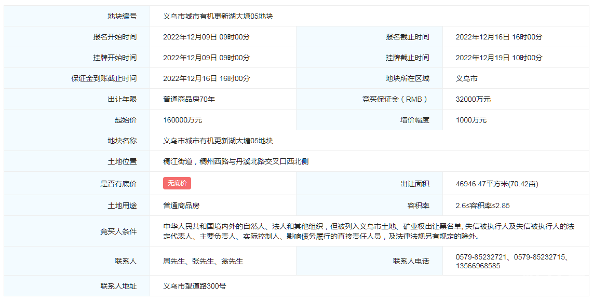
Task: Click the 报名截止时间 date value
Action: pyautogui.click(x=498, y=37)
